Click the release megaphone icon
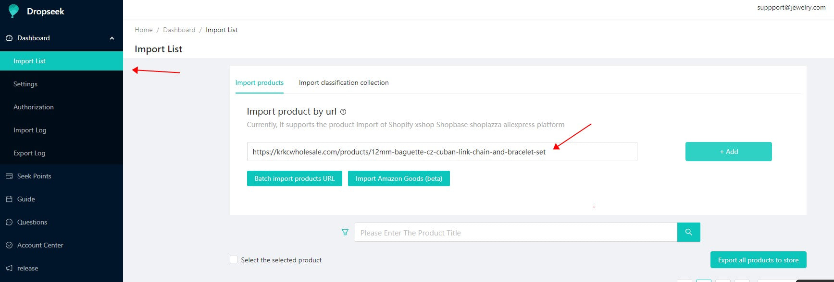This screenshot has width=834, height=282. tap(9, 268)
